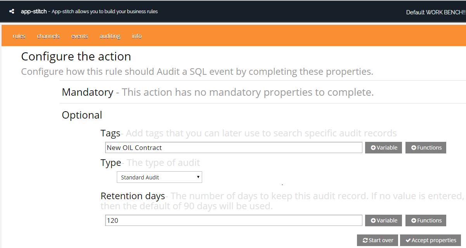The height and width of the screenshot is (248, 466).
Task: Click the app-stitch brand name link
Action: (34, 12)
